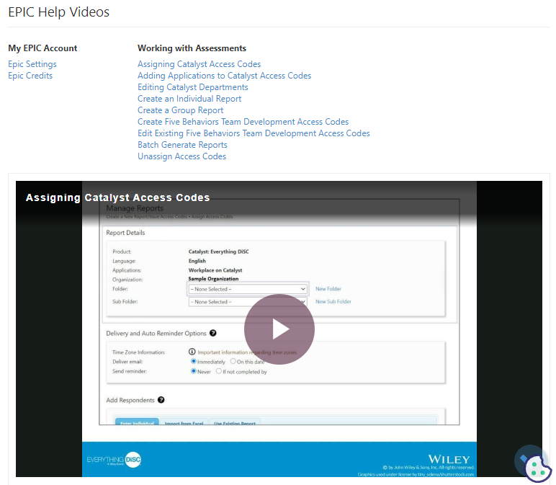Click the Add Respondents help icon
556x485 pixels.
click(161, 400)
